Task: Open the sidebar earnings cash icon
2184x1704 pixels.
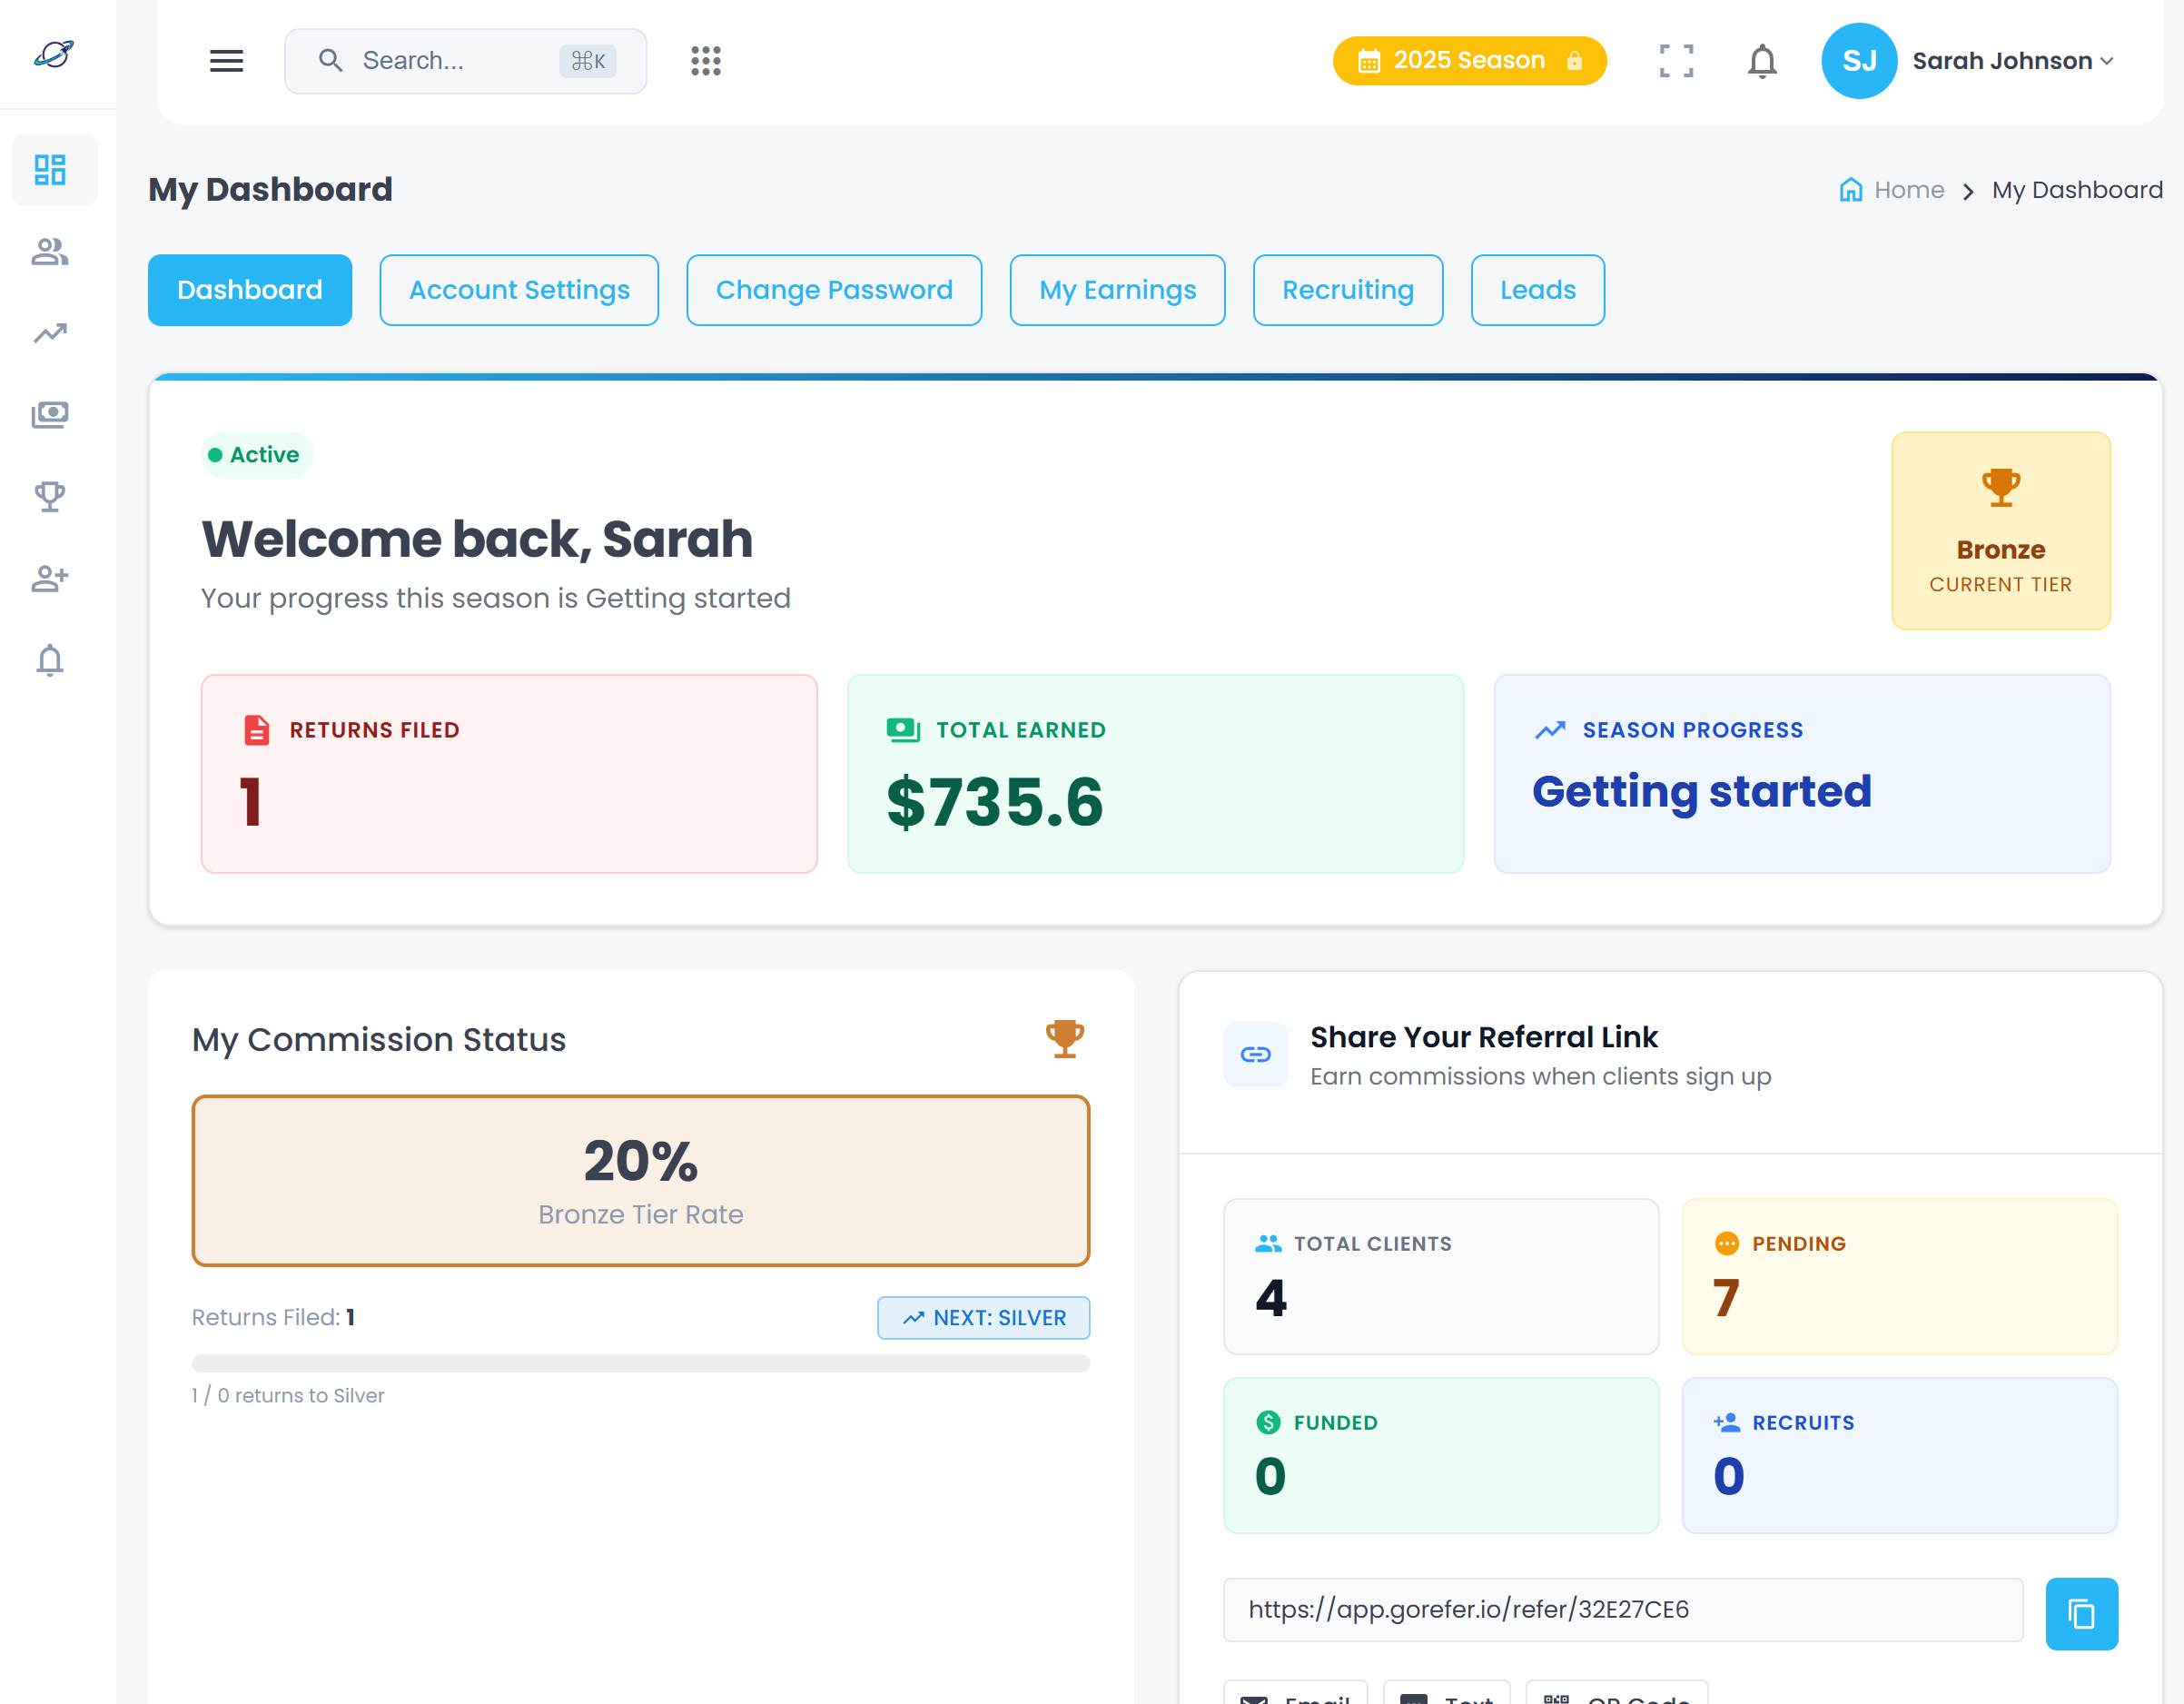Action: tap(50, 414)
